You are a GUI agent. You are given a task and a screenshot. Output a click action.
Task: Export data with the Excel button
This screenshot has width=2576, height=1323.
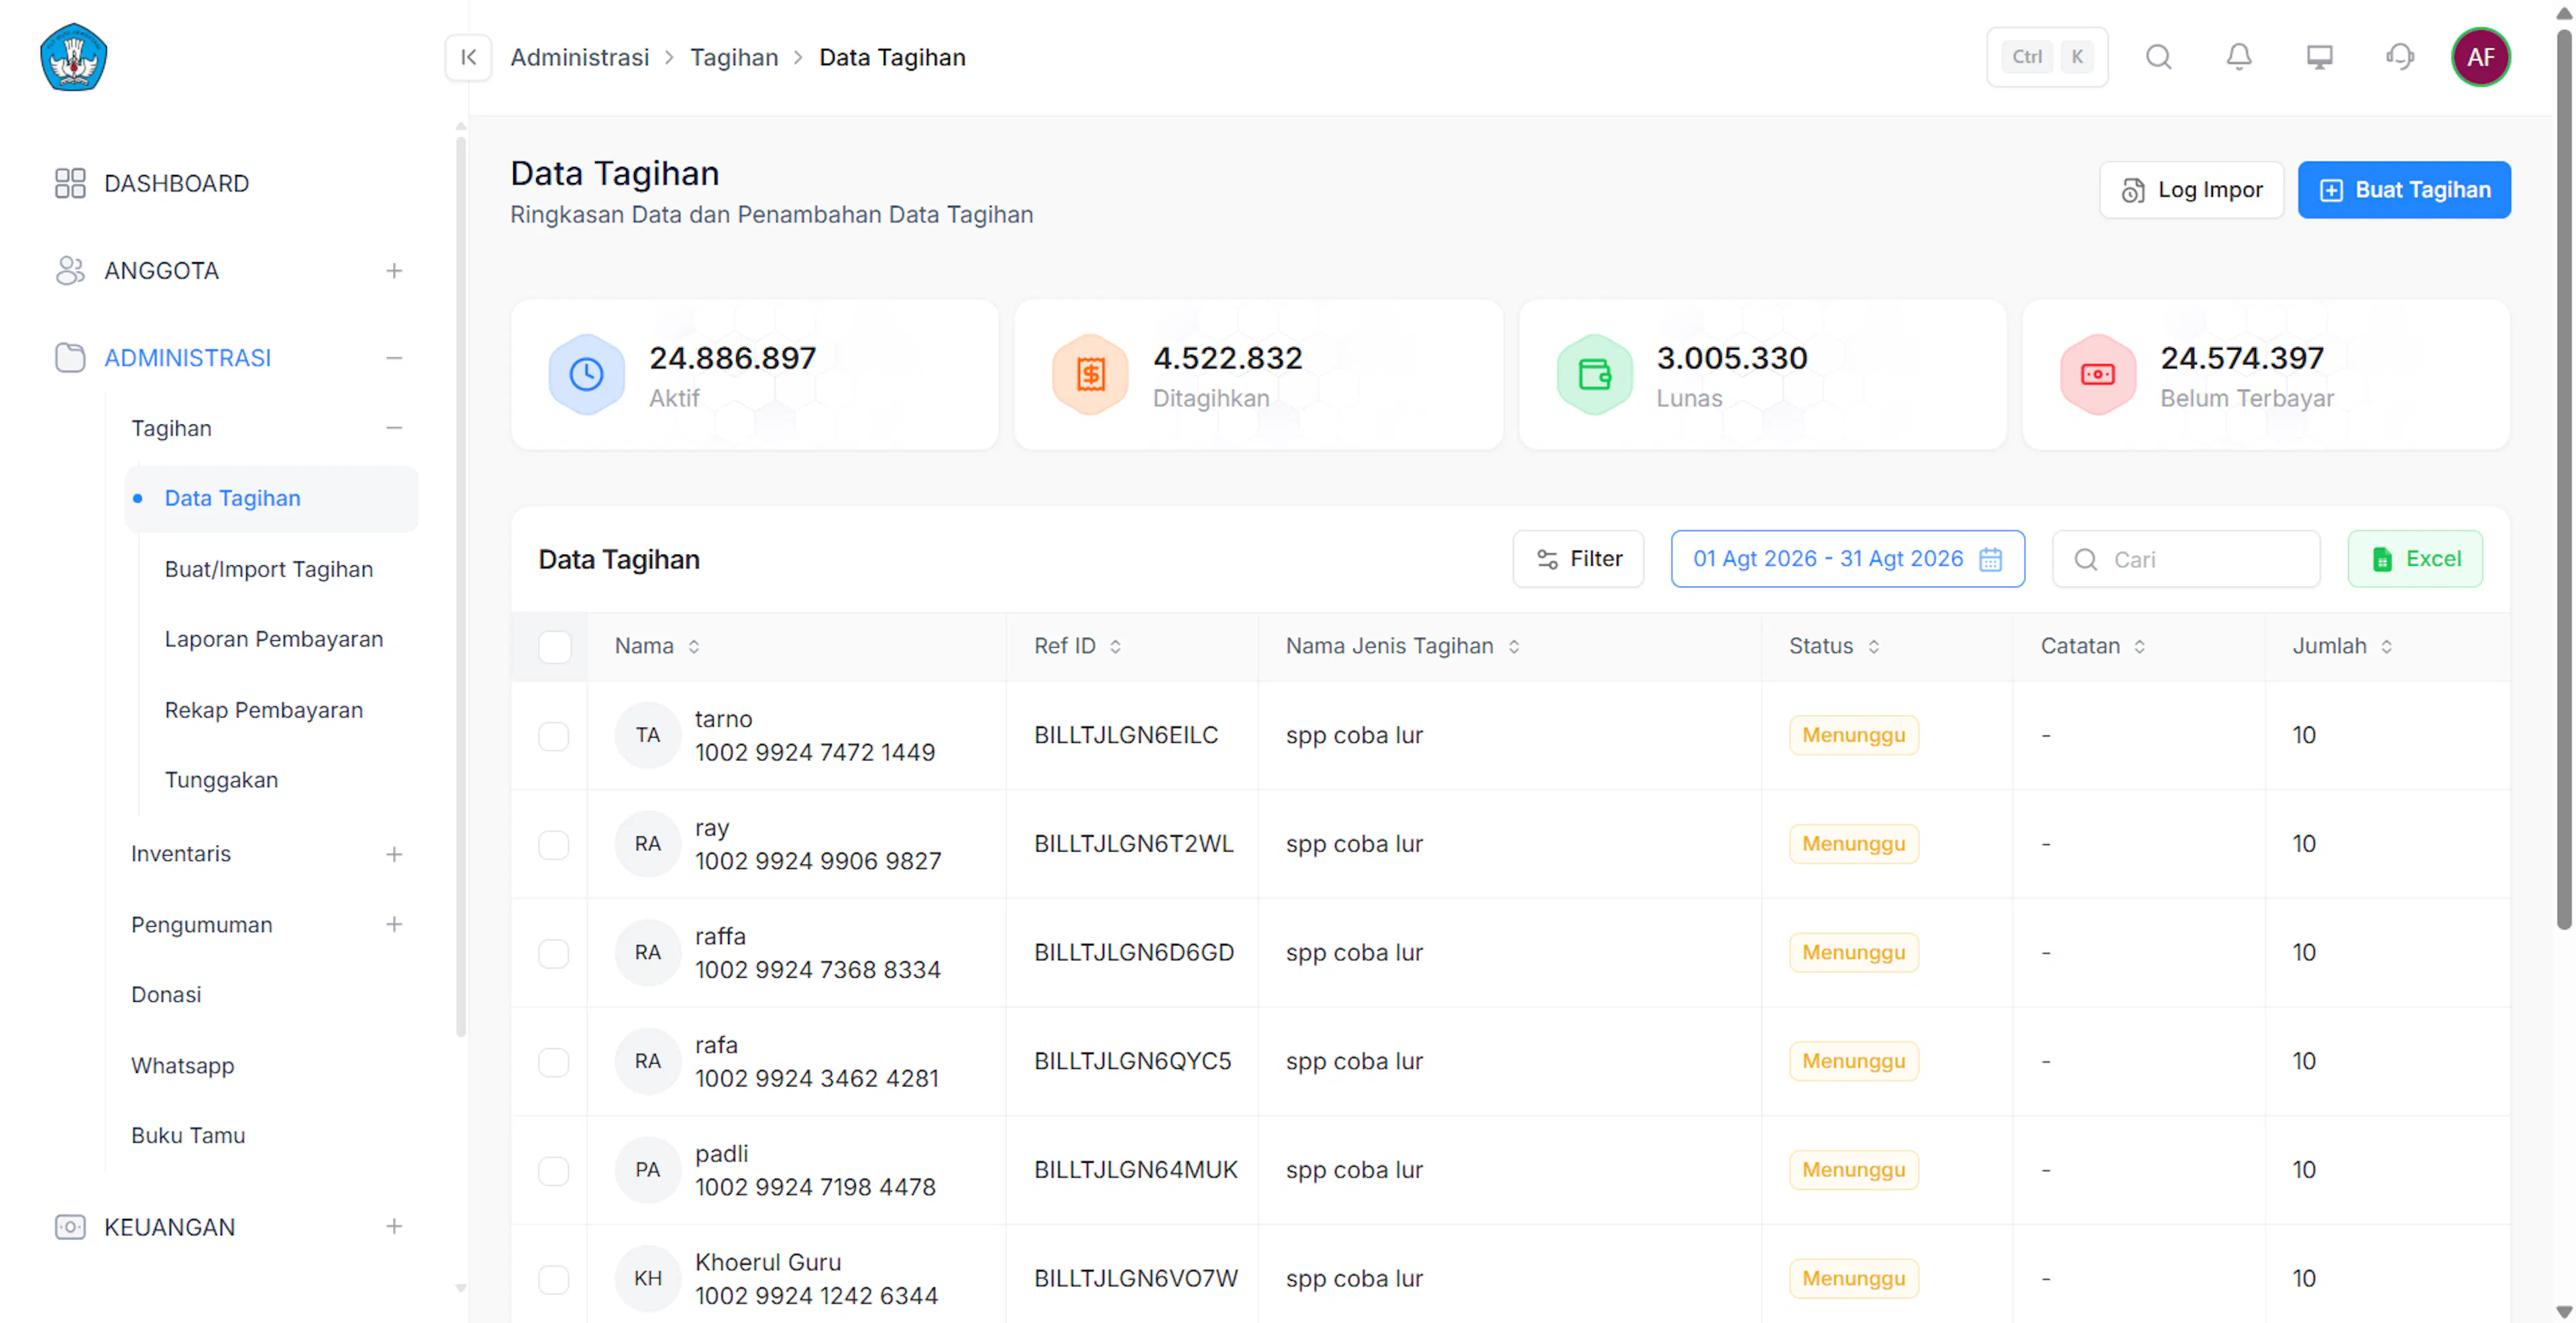[x=2414, y=559]
